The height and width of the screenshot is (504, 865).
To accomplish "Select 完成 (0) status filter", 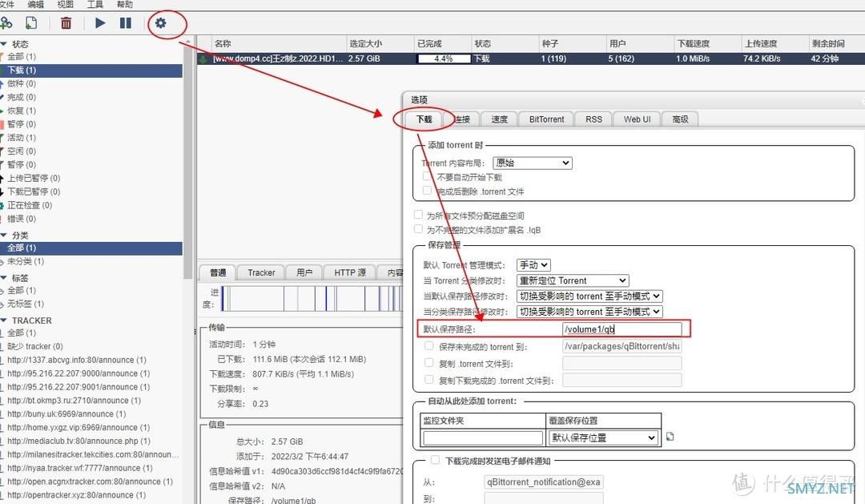I will click(x=91, y=97).
